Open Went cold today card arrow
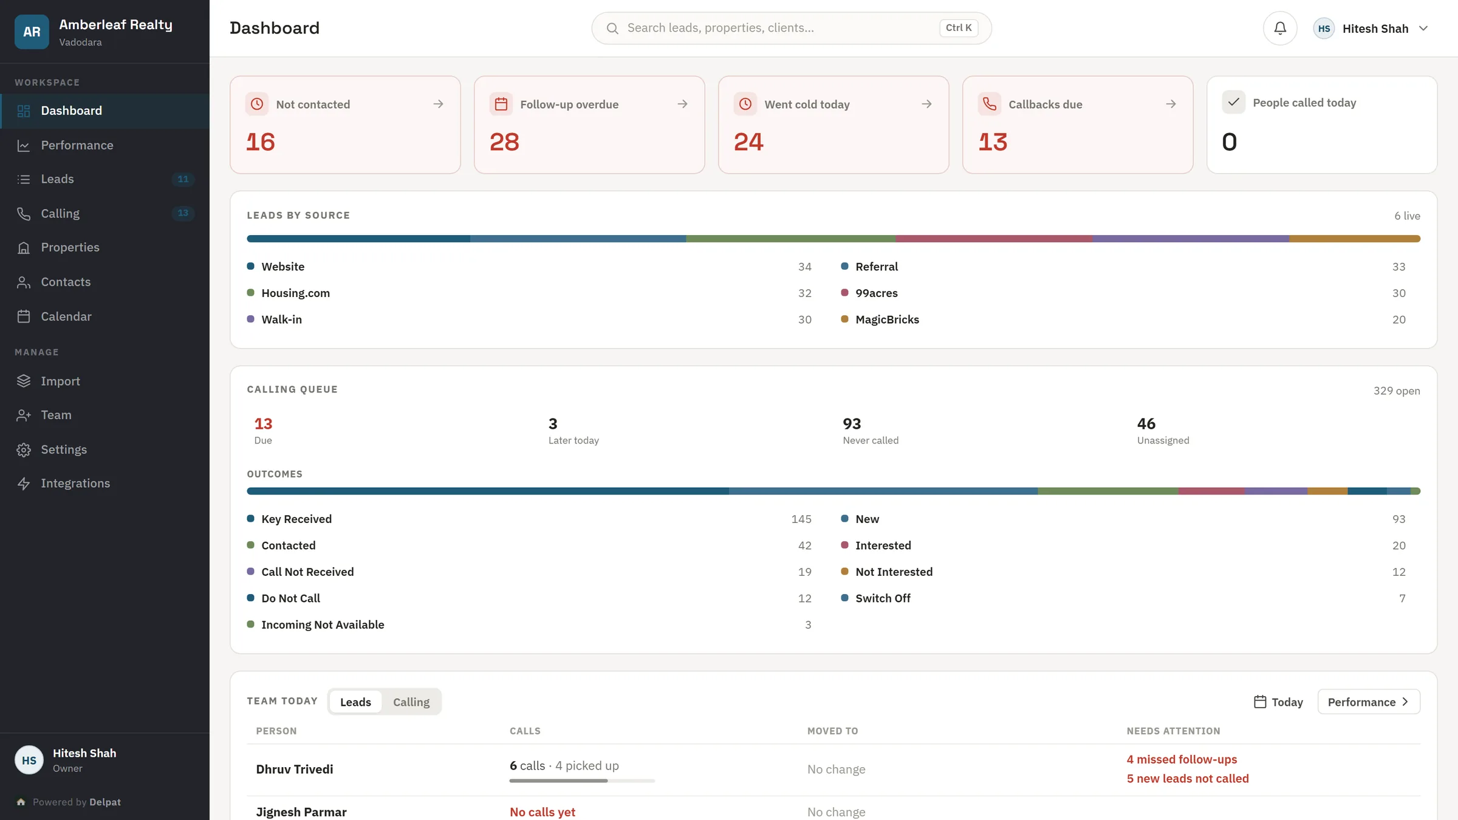1458x820 pixels. (x=926, y=104)
